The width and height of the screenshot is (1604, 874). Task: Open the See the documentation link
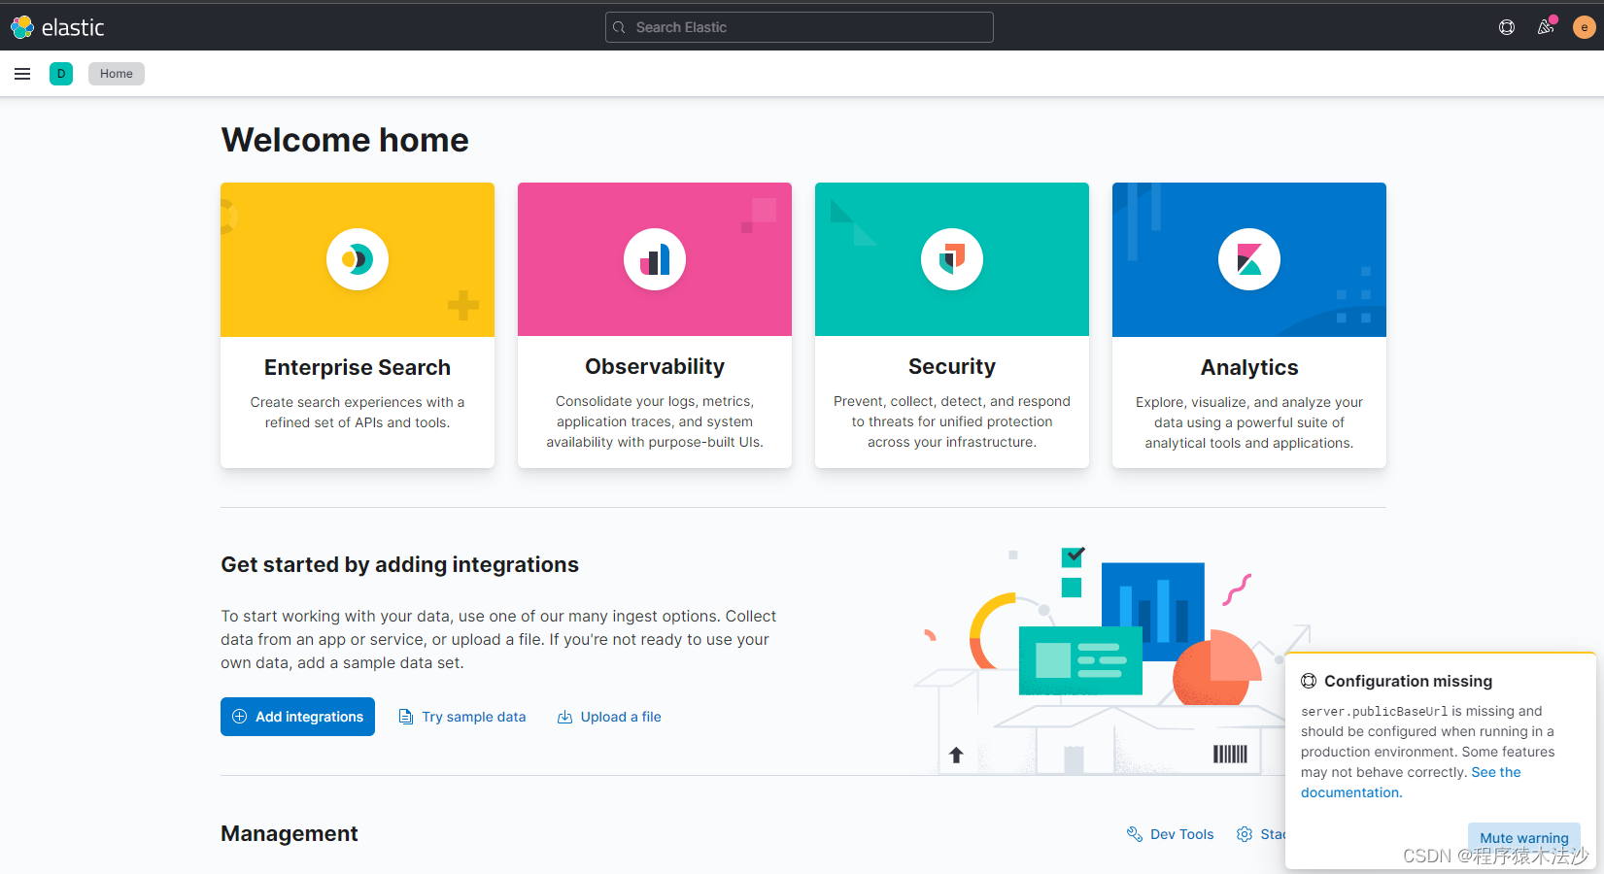coord(1411,783)
